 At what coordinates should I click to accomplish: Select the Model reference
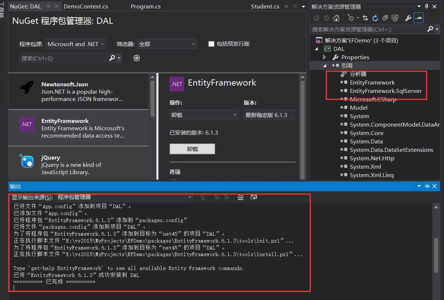click(x=358, y=108)
